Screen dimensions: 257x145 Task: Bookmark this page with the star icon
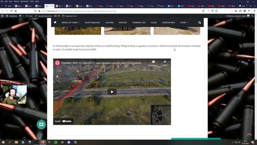216,11
